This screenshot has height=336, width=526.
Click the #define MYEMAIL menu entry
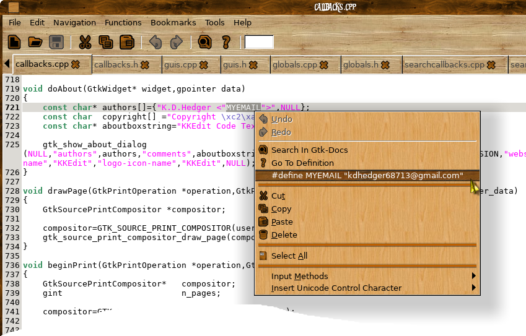point(367,176)
